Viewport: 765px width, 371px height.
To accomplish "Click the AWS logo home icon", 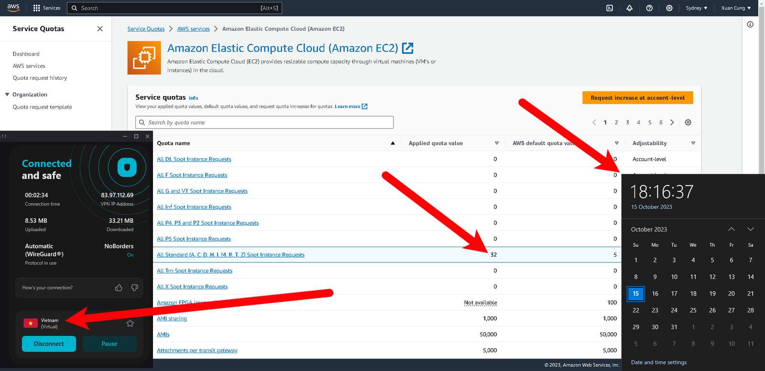I will point(13,8).
